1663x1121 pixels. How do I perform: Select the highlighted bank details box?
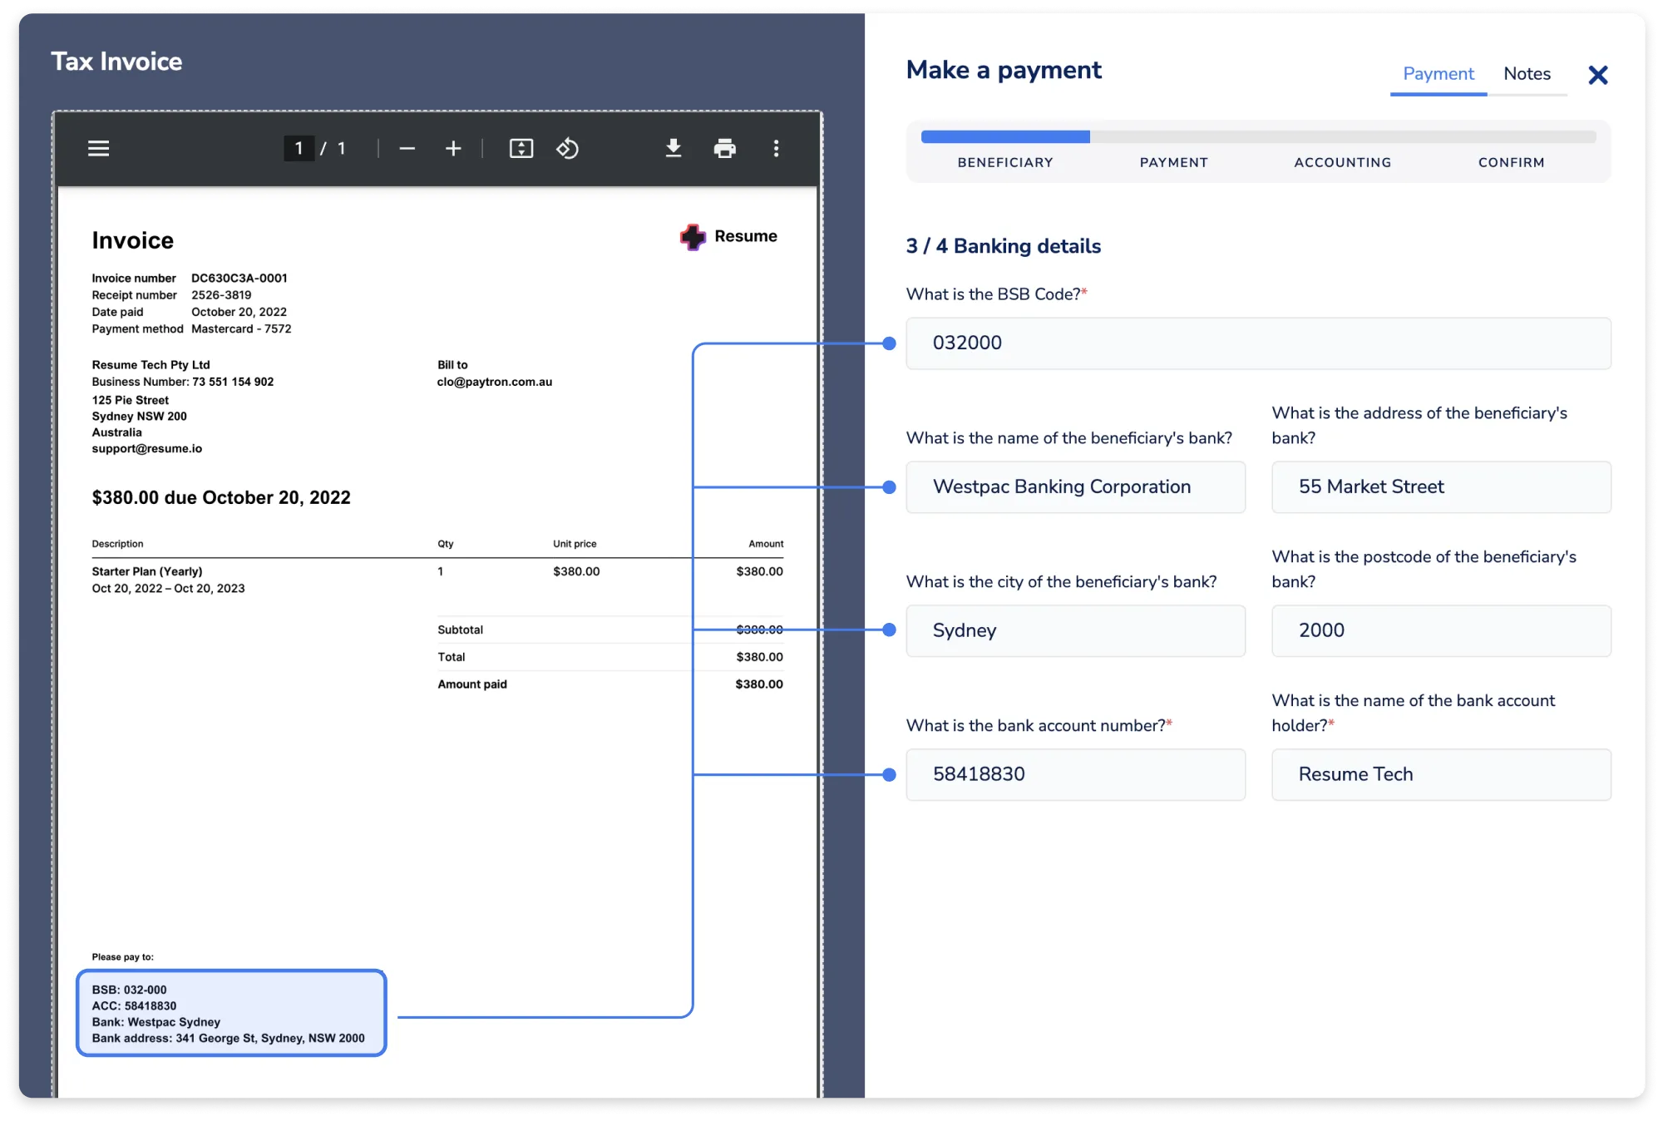231,1013
